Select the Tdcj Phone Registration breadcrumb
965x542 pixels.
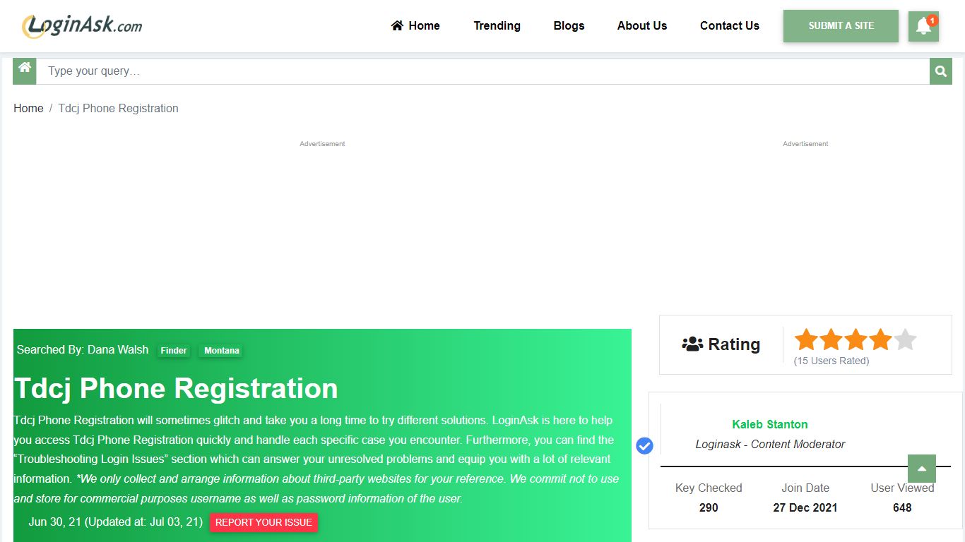pos(118,108)
